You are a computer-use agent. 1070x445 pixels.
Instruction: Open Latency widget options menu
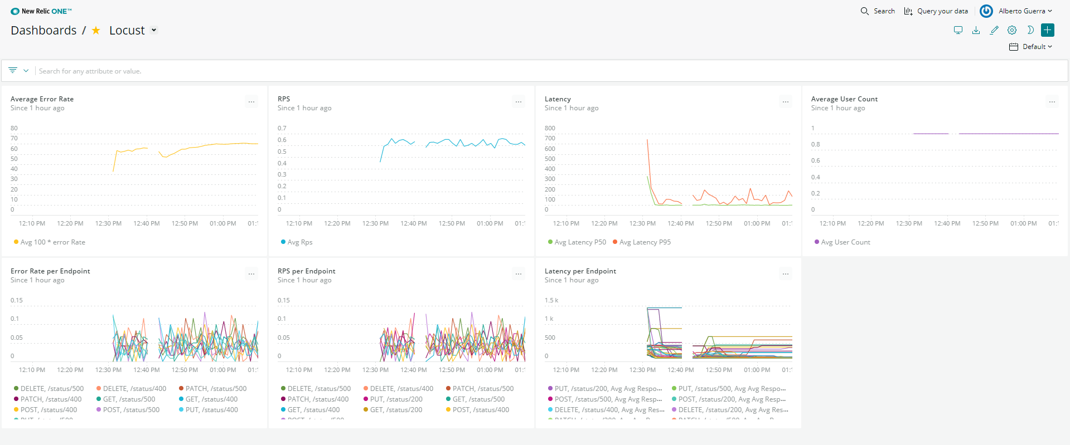click(x=786, y=102)
